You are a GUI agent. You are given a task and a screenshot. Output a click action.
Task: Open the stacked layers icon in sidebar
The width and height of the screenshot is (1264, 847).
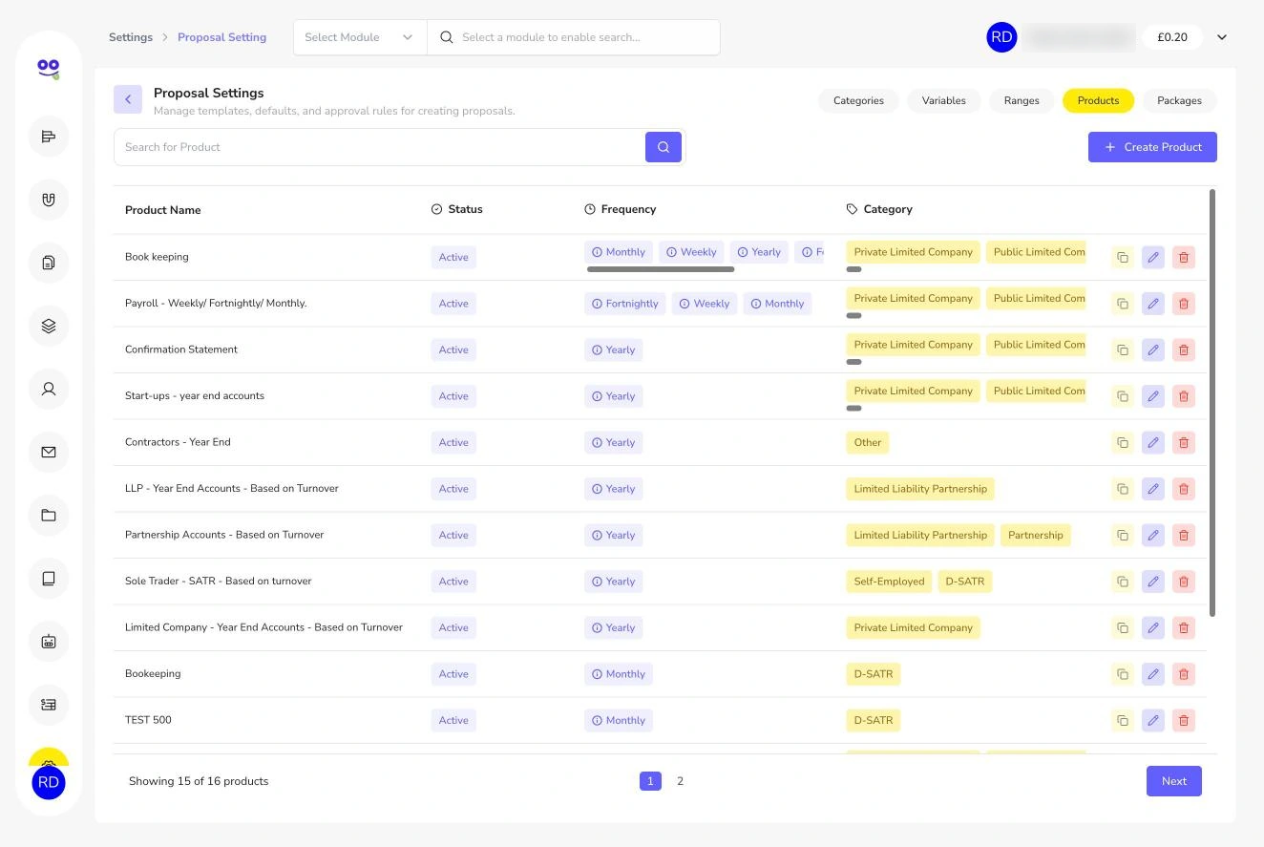[49, 326]
